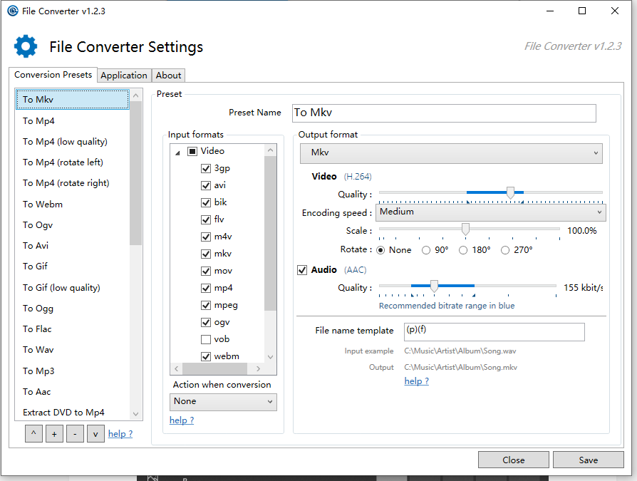Save the current preset
The width and height of the screenshot is (637, 481).
588,460
